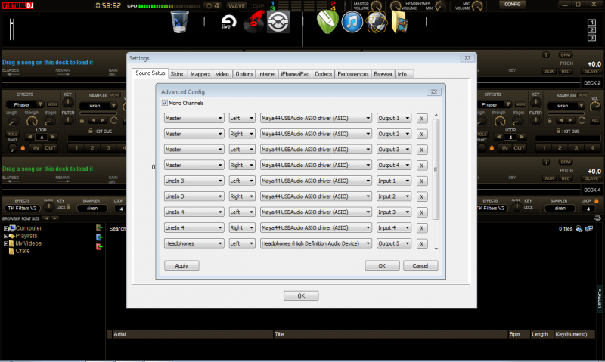Image resolution: width=605 pixels, height=362 pixels.
Task: Click the Advanced Config list scrollbar
Action: pyautogui.click(x=436, y=169)
